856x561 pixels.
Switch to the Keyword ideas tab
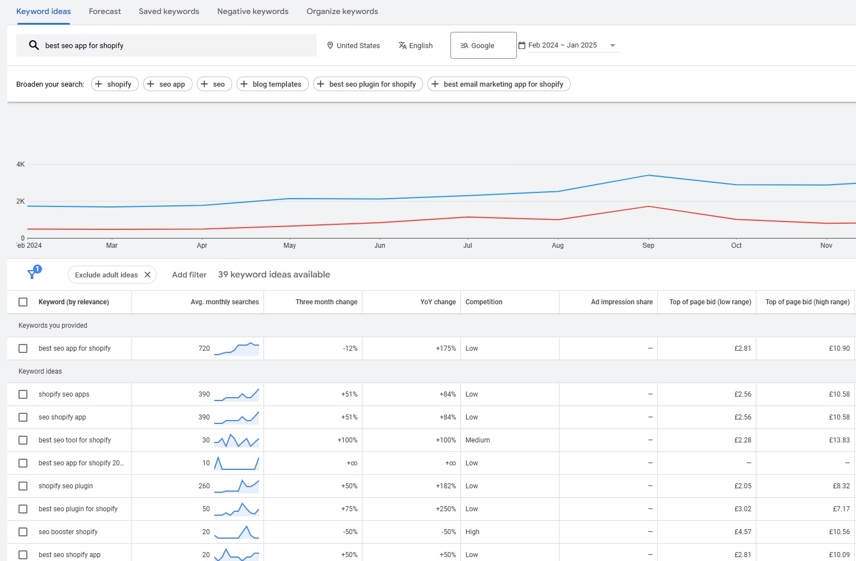(x=44, y=11)
